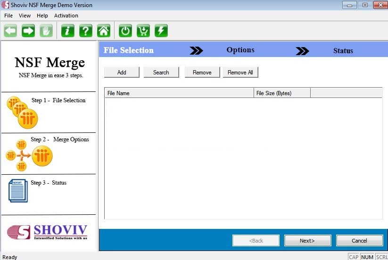Click the green back arrow toolbar icon
Screen dimensions: 388x260
pyautogui.click(x=10, y=31)
